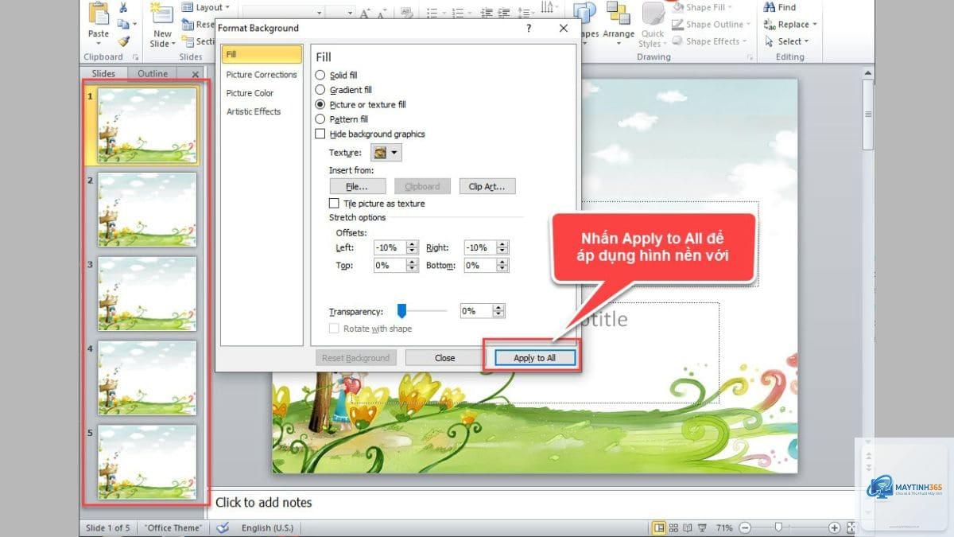954x537 pixels.
Task: Select the Pattern fill radio button
Action: point(320,119)
